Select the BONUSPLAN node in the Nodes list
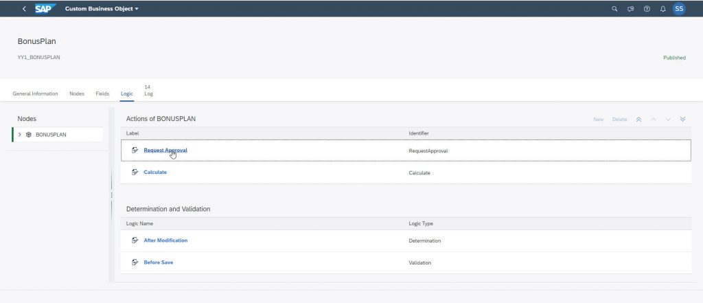703x303 pixels. click(58, 135)
